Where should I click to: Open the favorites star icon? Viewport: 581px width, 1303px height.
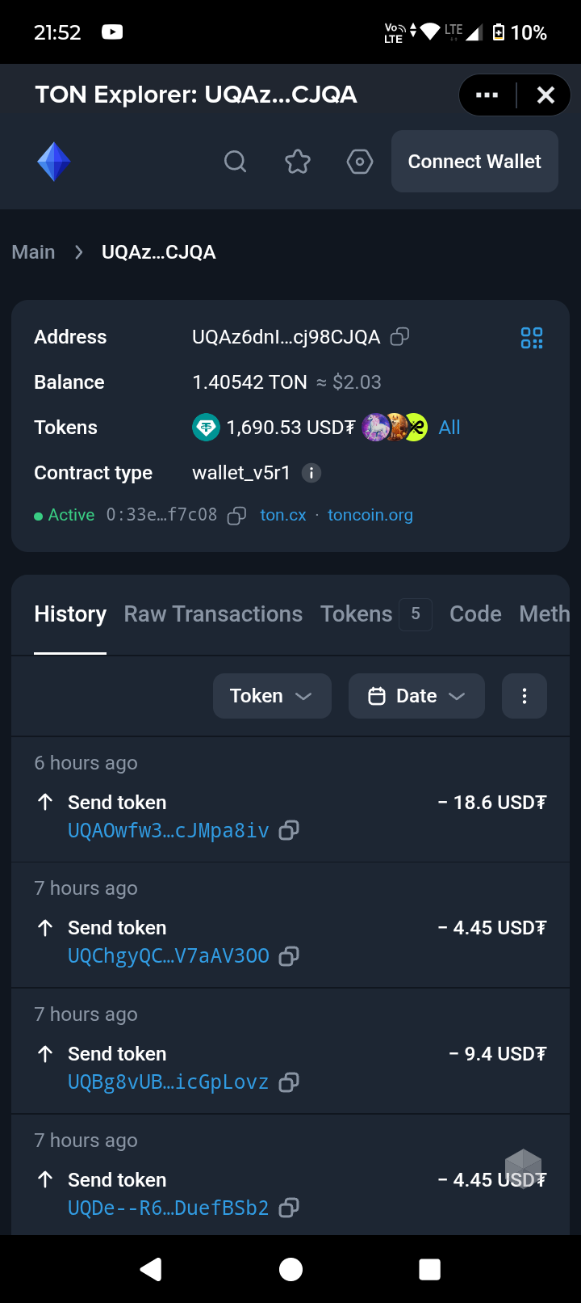point(298,162)
